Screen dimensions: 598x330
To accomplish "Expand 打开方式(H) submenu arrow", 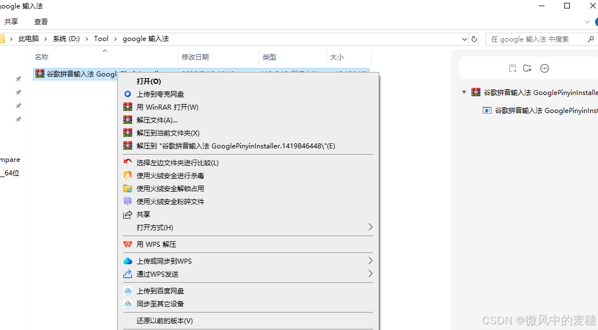I will coord(370,227).
